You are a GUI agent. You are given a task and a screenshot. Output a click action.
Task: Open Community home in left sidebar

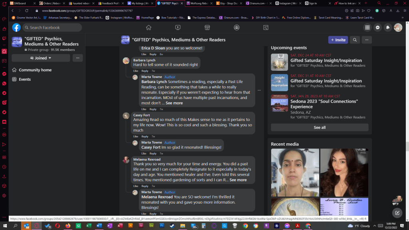[35, 70]
